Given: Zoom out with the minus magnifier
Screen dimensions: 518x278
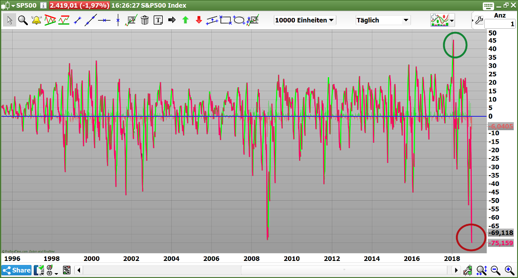Looking at the screenshot, I should (496, 270).
